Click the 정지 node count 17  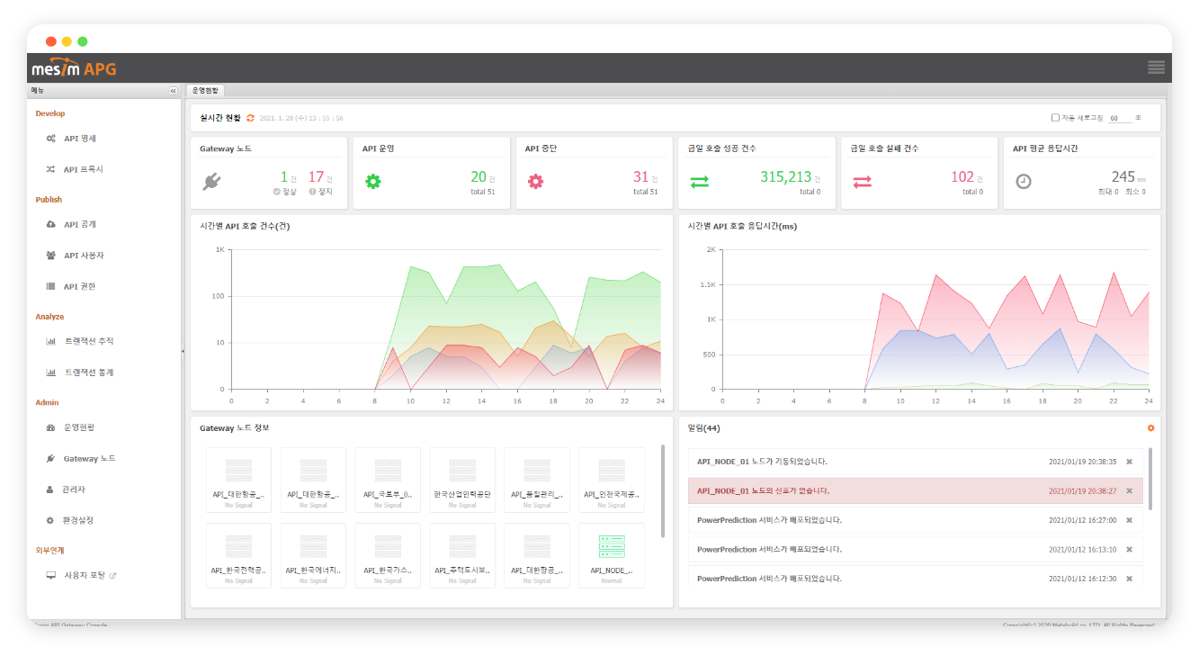tap(316, 177)
